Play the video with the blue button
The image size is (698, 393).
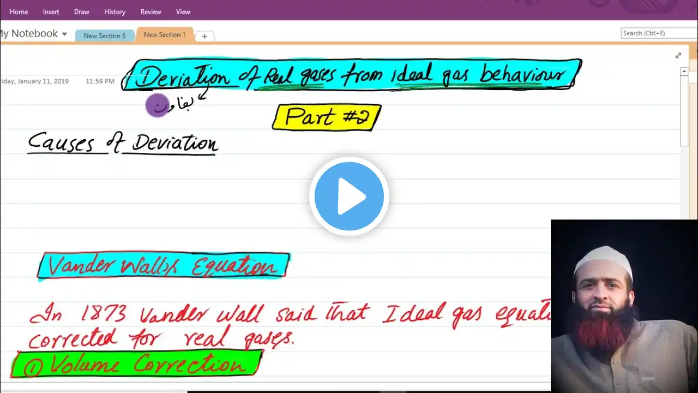tap(349, 196)
